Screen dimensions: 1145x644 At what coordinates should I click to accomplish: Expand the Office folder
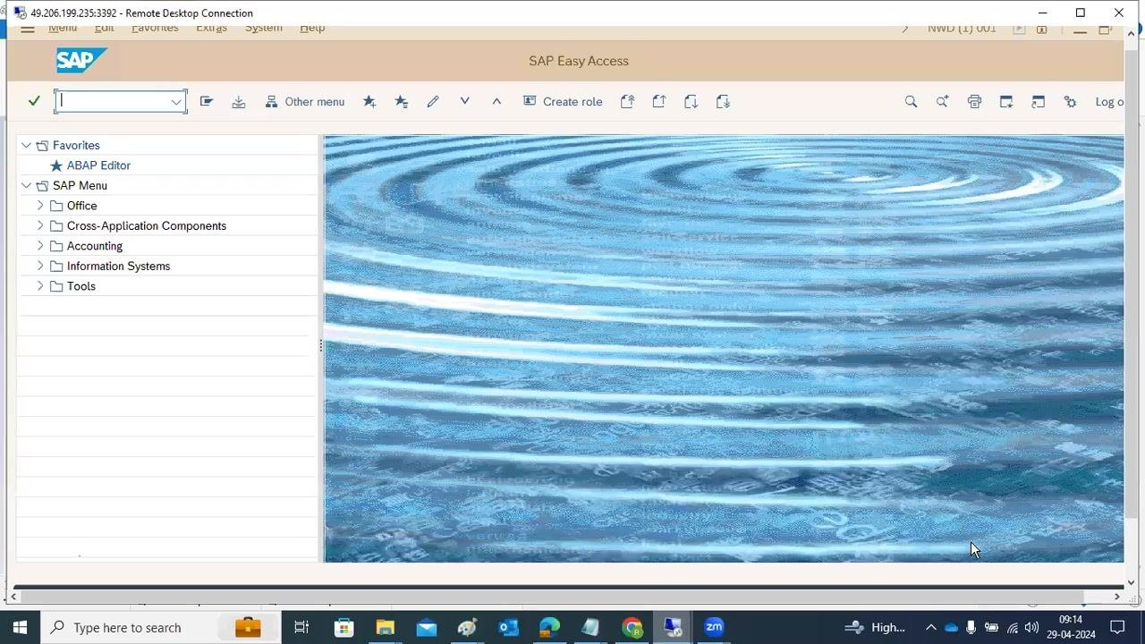pos(40,206)
